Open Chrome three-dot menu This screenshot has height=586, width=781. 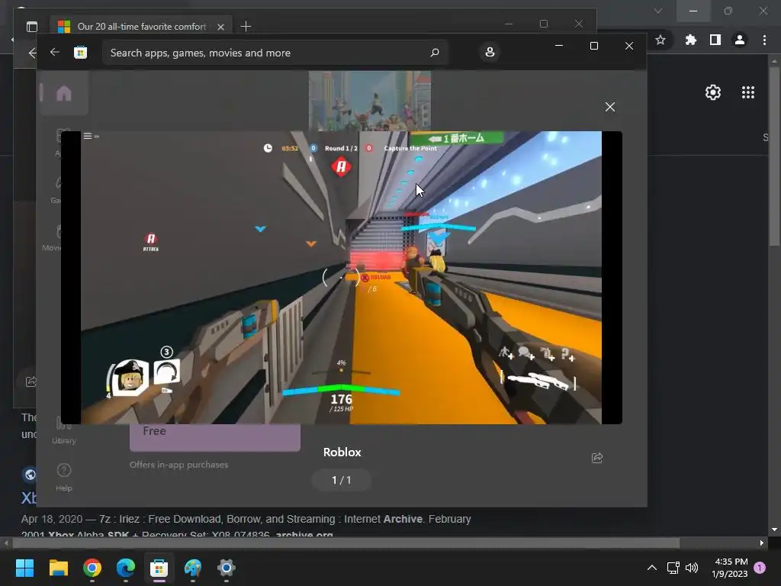pyautogui.click(x=764, y=40)
